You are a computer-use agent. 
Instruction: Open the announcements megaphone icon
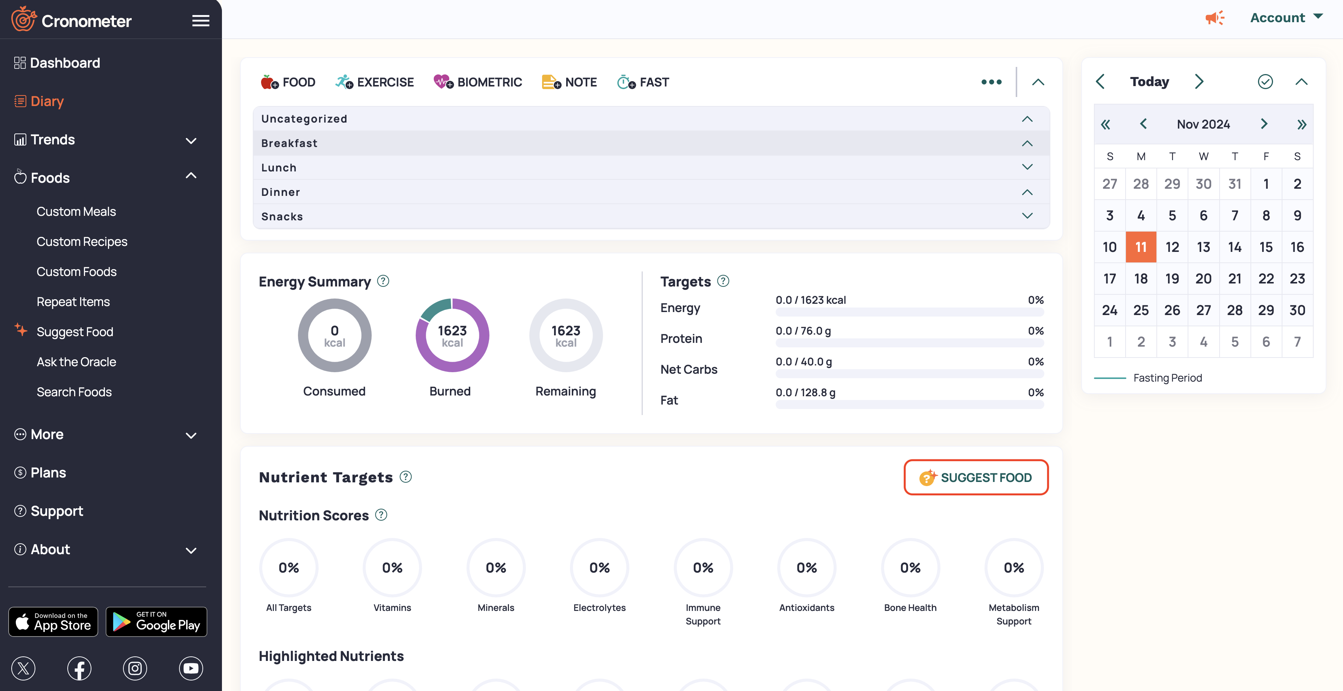point(1215,18)
